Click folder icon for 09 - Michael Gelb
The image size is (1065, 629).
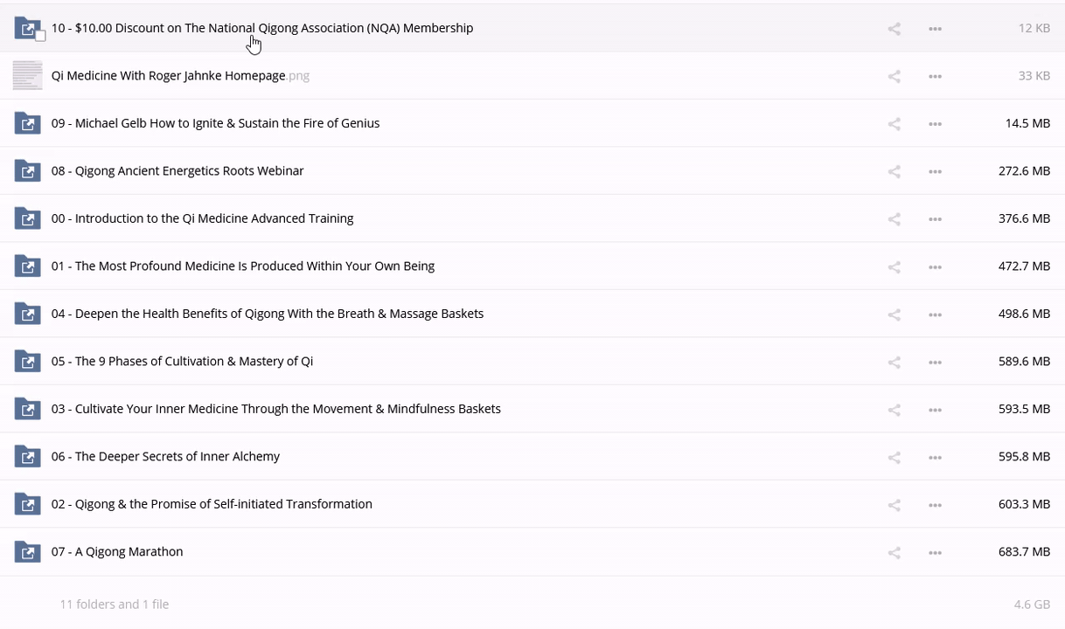point(28,123)
